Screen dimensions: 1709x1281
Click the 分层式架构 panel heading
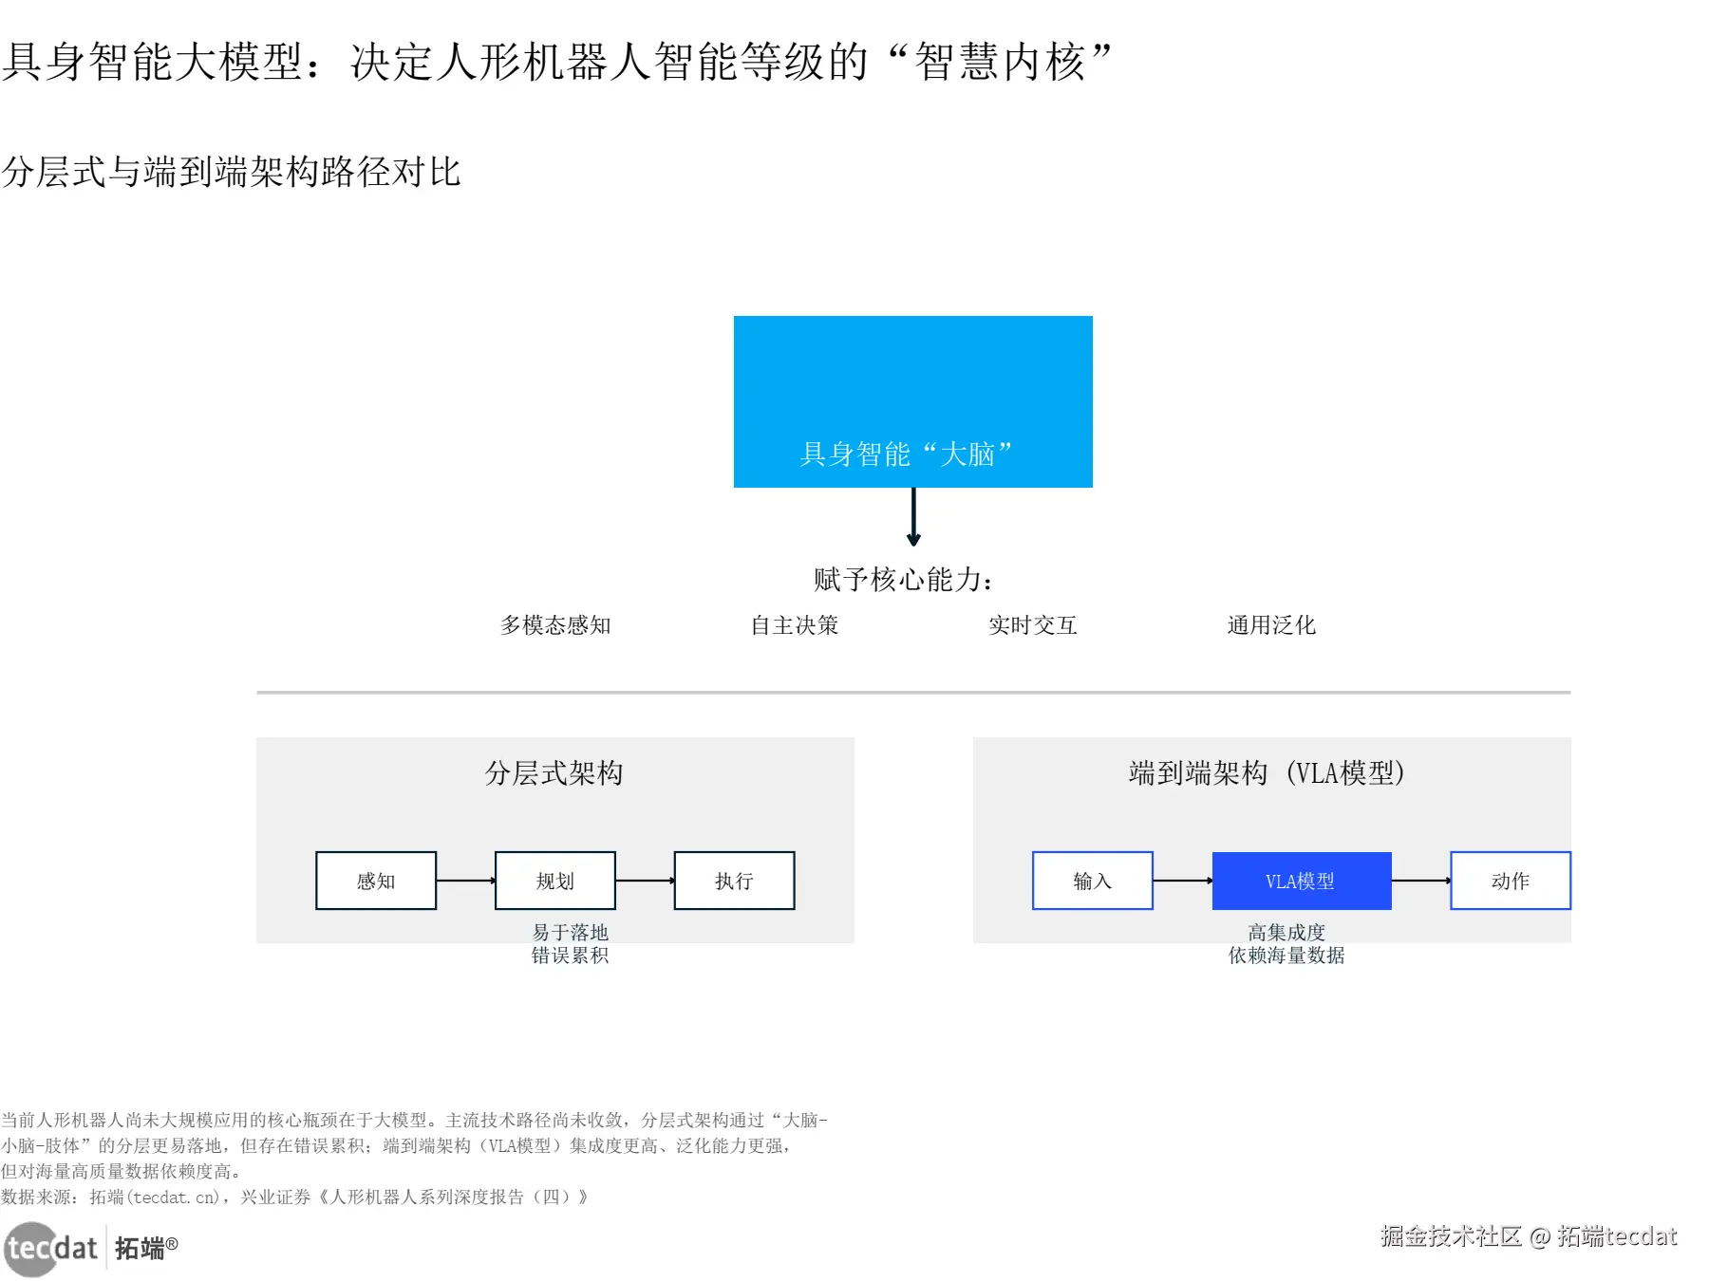[x=554, y=773]
